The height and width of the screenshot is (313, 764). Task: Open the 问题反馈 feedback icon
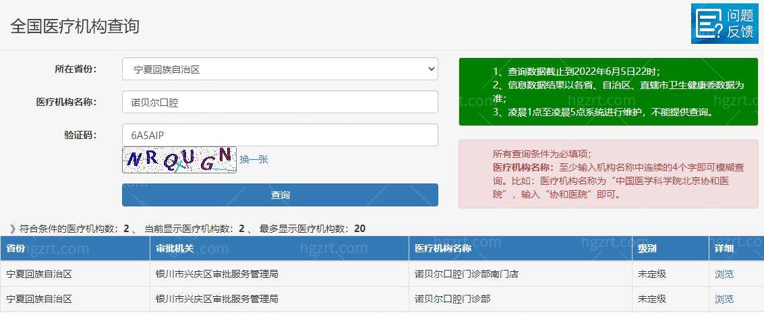724,24
